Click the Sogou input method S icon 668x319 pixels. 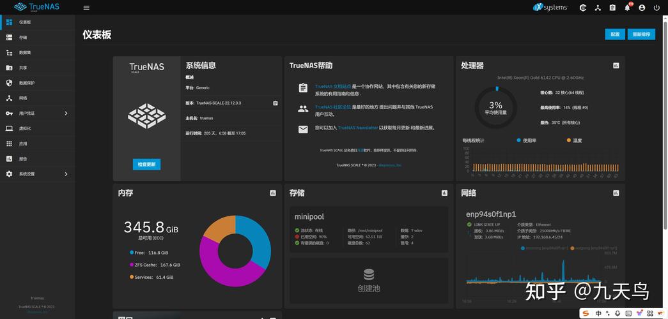[586, 313]
